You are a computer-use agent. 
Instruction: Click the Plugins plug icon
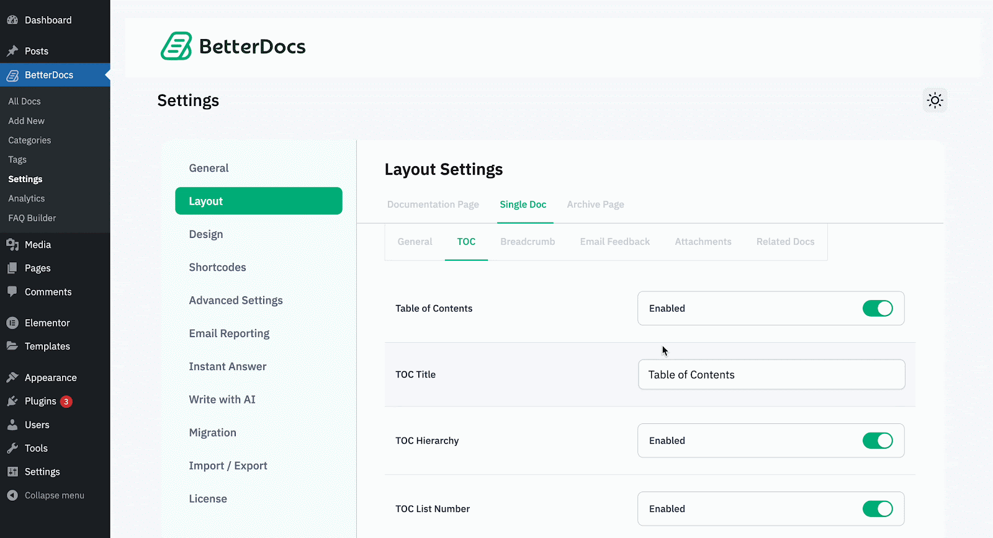pos(12,401)
